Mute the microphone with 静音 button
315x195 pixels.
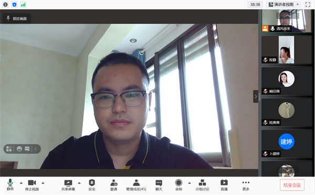click(x=10, y=185)
